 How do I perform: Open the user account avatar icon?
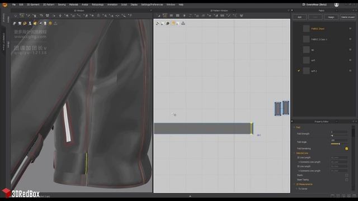pyautogui.click(x=336, y=4)
